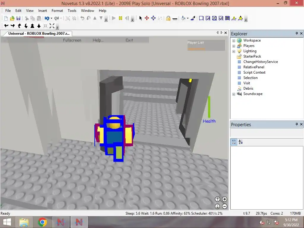Open the Paint bucket color dropdown
304x228 pixels.
[x=188, y=18]
